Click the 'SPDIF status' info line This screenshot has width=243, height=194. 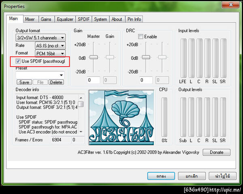click(48, 122)
